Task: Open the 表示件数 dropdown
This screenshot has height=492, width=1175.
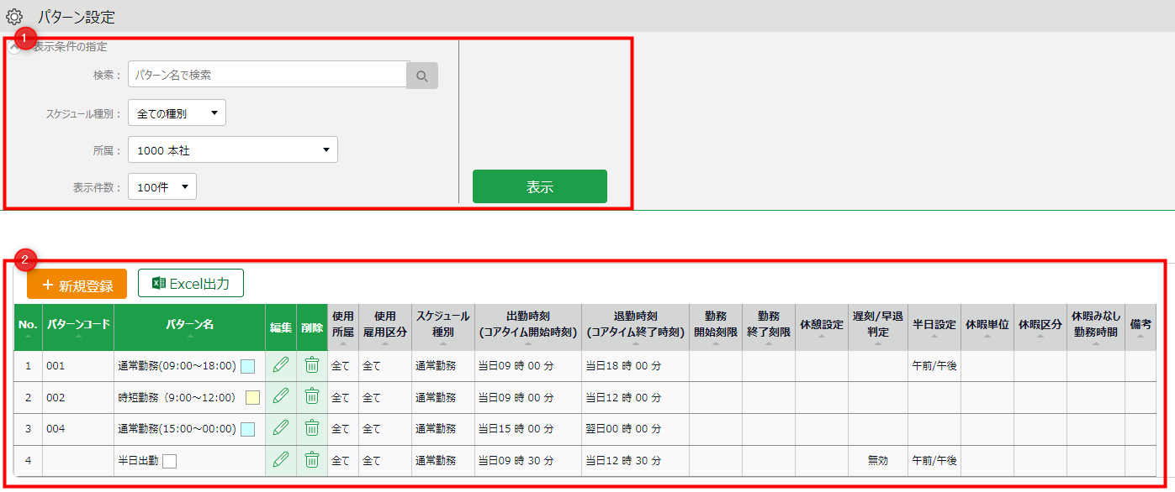Action: (x=161, y=187)
